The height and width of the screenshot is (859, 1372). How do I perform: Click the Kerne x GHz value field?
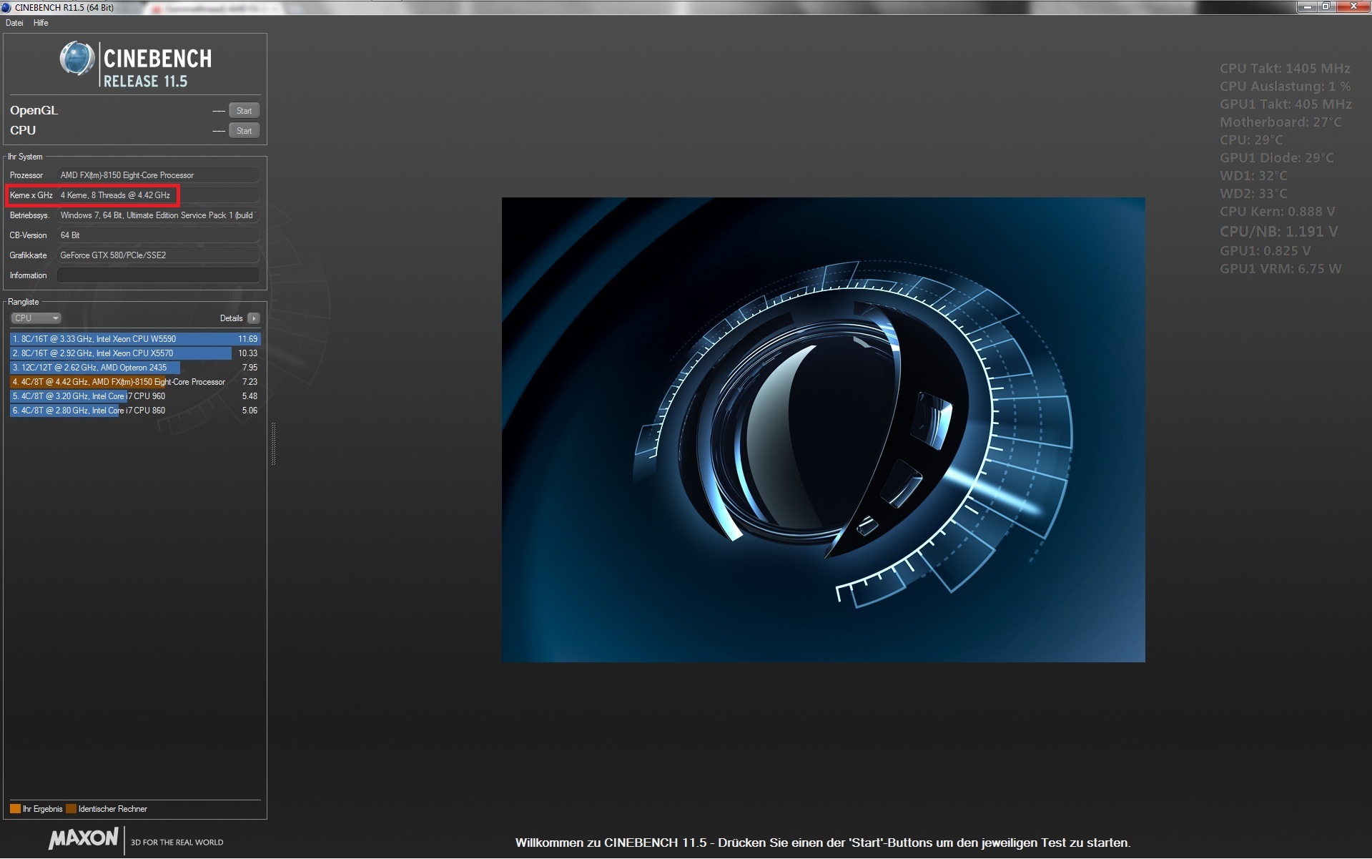click(x=158, y=195)
